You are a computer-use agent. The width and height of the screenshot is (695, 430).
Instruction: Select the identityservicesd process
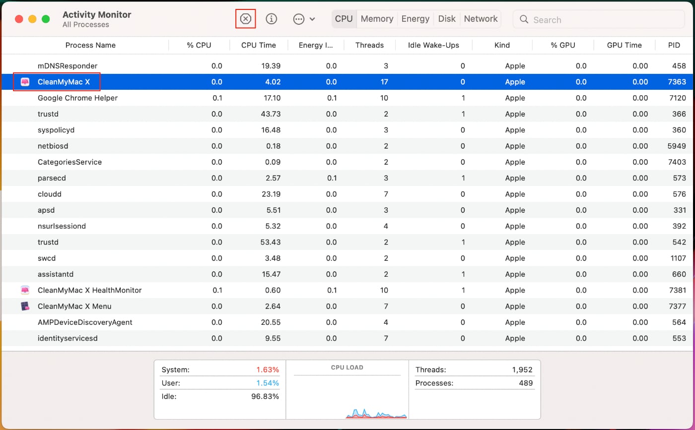pos(347,338)
